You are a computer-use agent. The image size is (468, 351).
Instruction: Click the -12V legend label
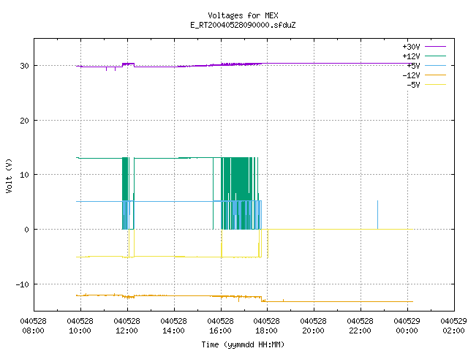click(x=411, y=75)
